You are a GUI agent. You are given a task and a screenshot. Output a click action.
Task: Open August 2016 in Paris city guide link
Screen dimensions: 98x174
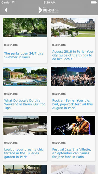click(x=73, y=55)
